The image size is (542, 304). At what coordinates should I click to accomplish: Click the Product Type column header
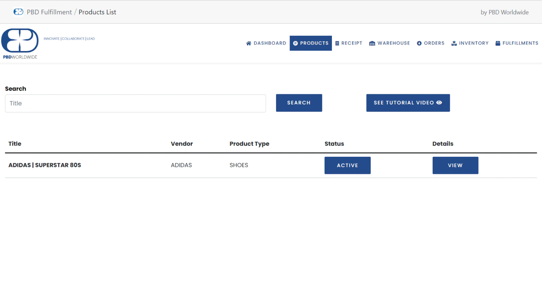(x=249, y=144)
